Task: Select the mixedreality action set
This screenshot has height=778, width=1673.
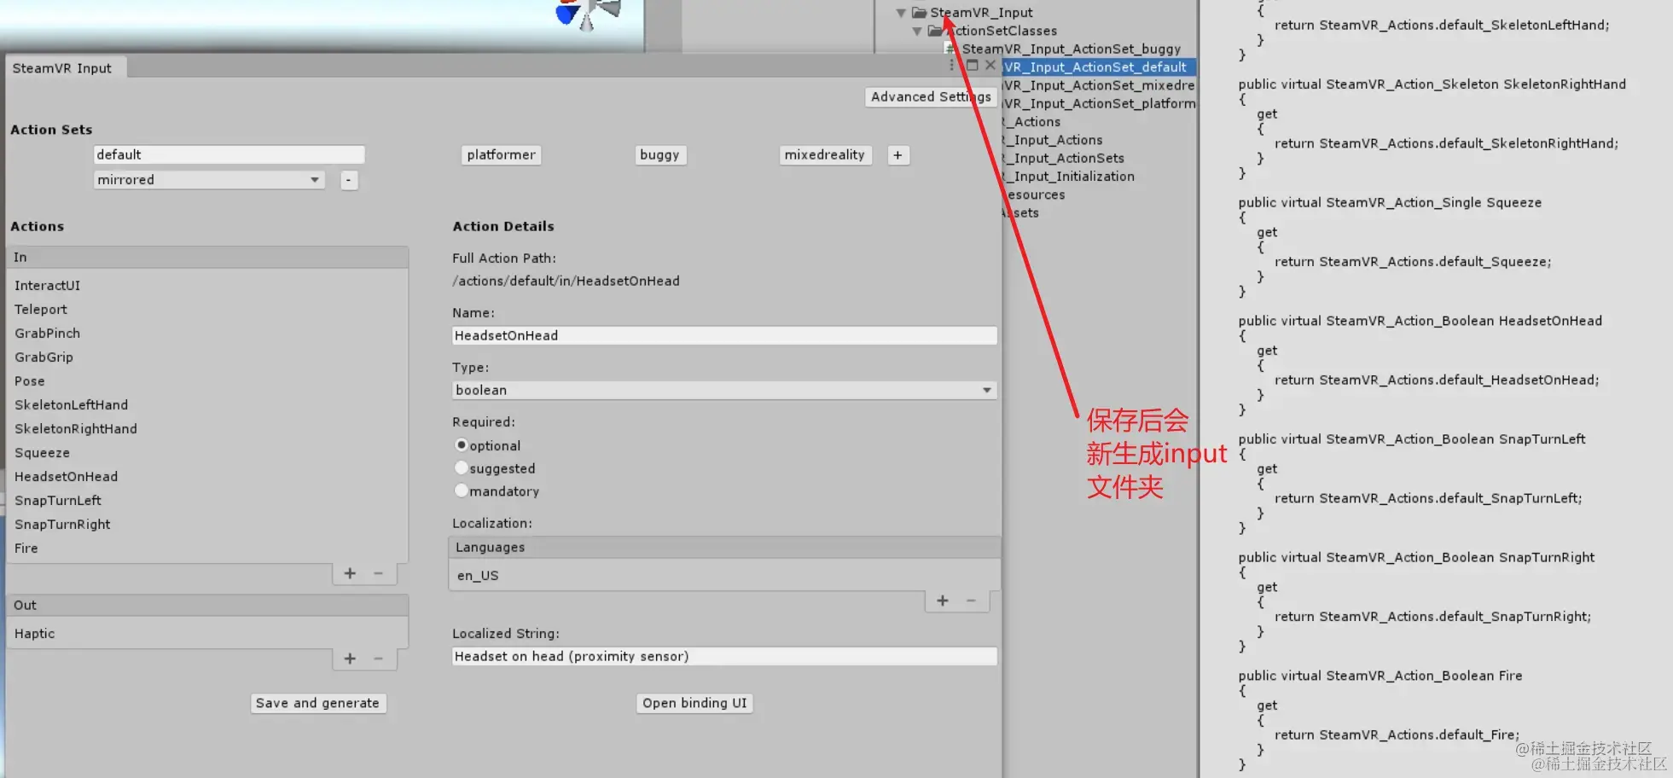Action: [825, 155]
